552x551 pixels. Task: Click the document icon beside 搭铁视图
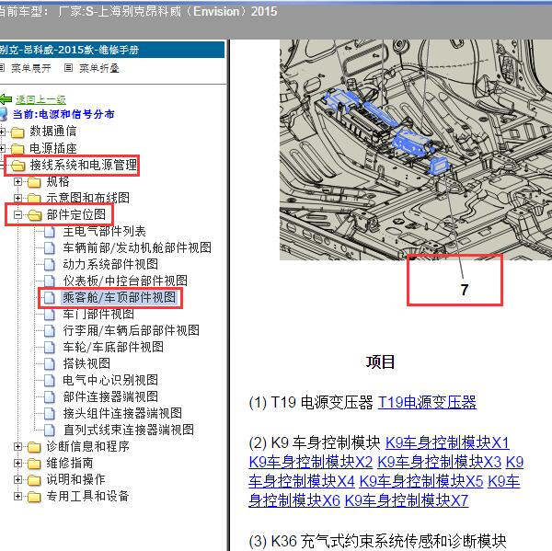click(x=50, y=364)
